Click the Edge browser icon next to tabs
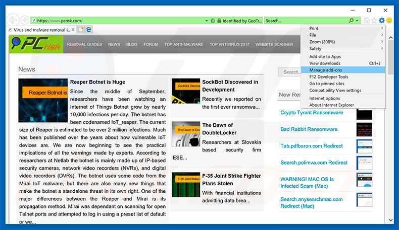 (x=88, y=30)
